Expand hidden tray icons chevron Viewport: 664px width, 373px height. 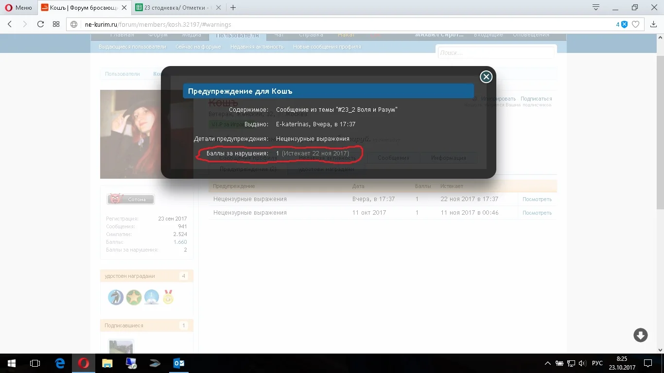coord(548,363)
